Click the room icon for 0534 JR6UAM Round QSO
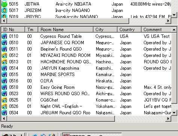 tap(5, 113)
